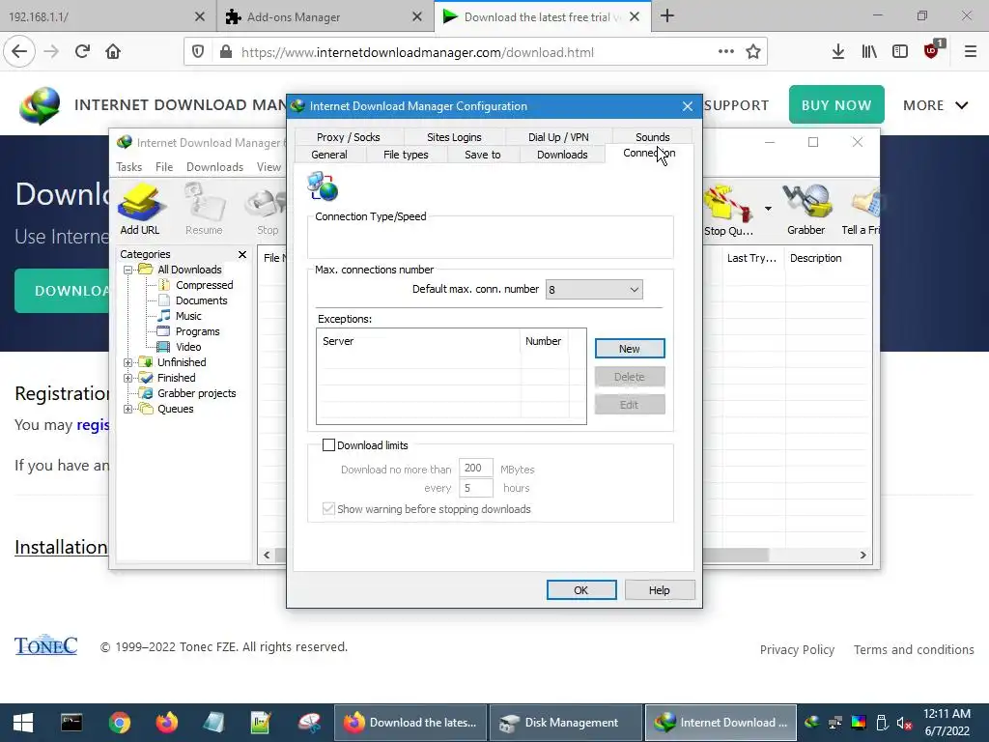Click the Delete exception button
This screenshot has width=989, height=742.
coord(630,377)
